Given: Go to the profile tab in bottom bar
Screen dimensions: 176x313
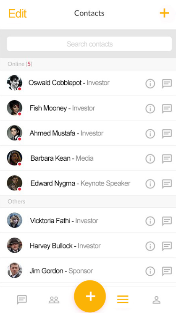Looking at the screenshot, I should click(x=156, y=300).
